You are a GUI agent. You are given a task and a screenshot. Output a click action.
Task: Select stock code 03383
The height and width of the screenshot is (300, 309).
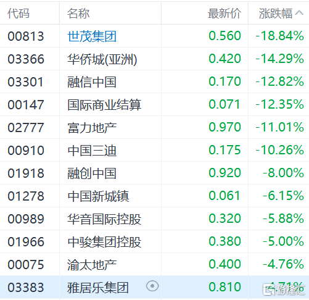pyautogui.click(x=26, y=288)
